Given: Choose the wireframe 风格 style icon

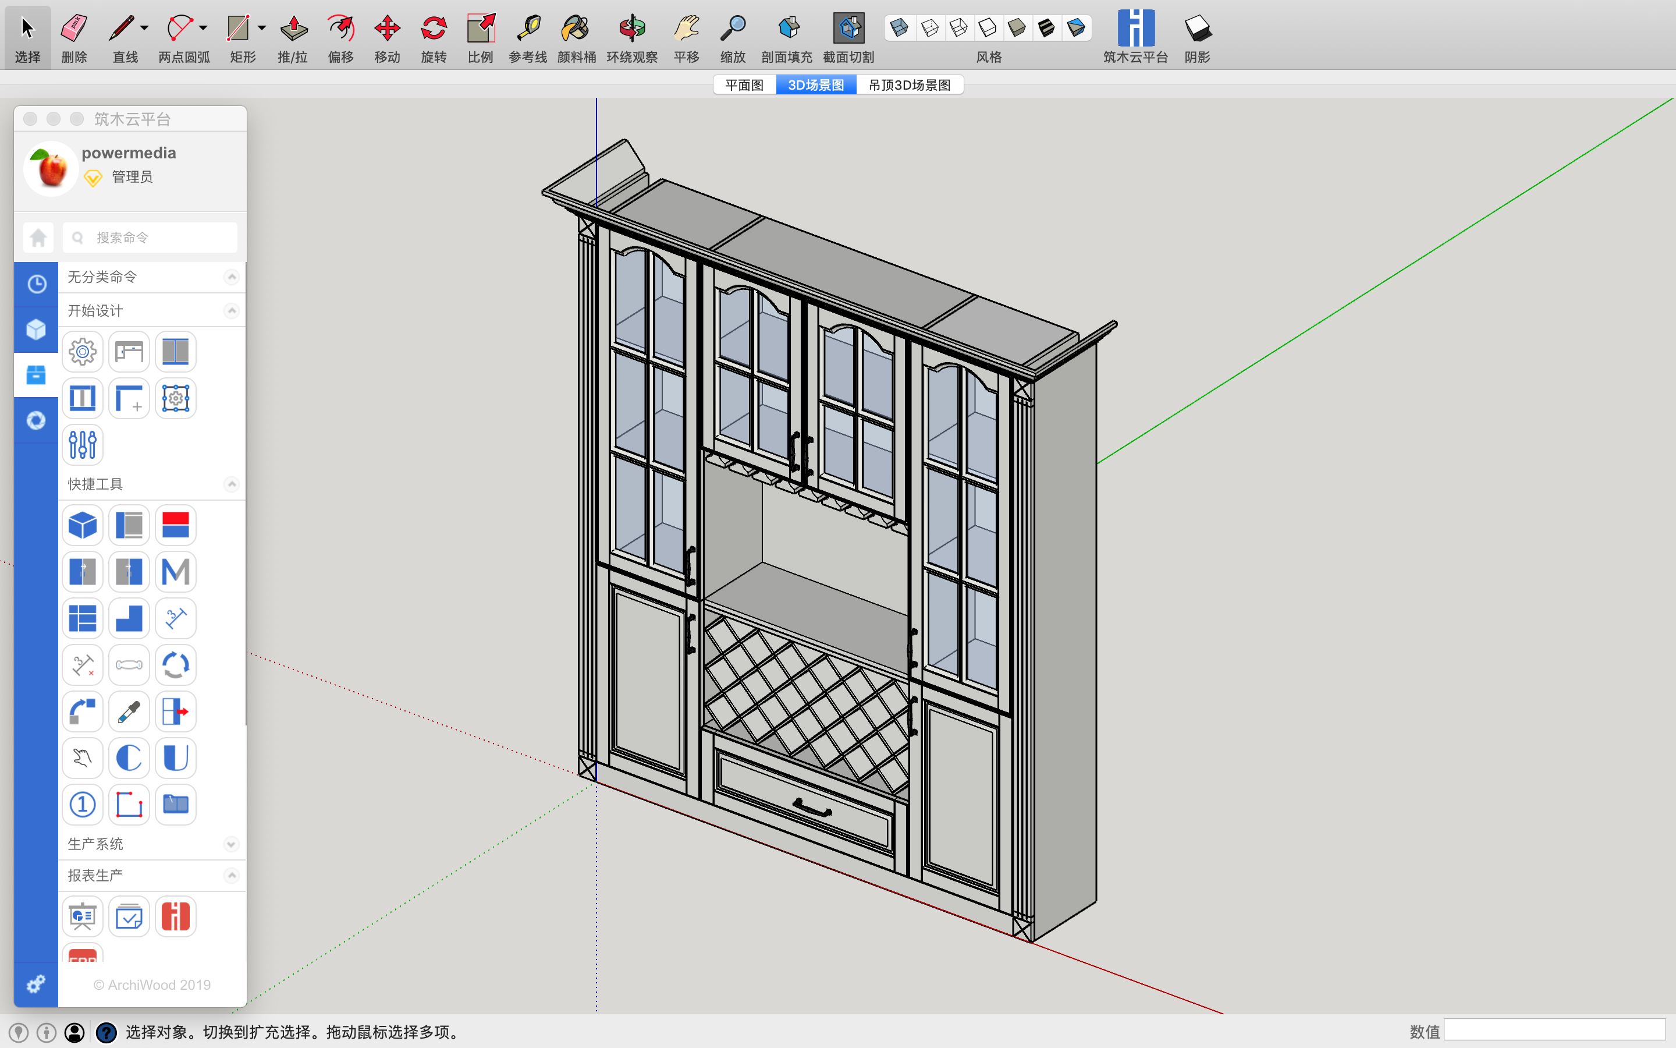Looking at the screenshot, I should (x=959, y=28).
